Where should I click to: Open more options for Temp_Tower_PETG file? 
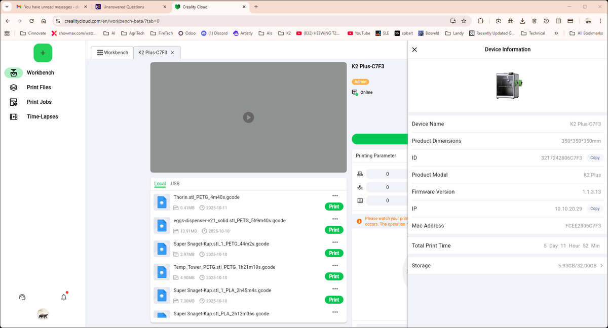point(335,266)
